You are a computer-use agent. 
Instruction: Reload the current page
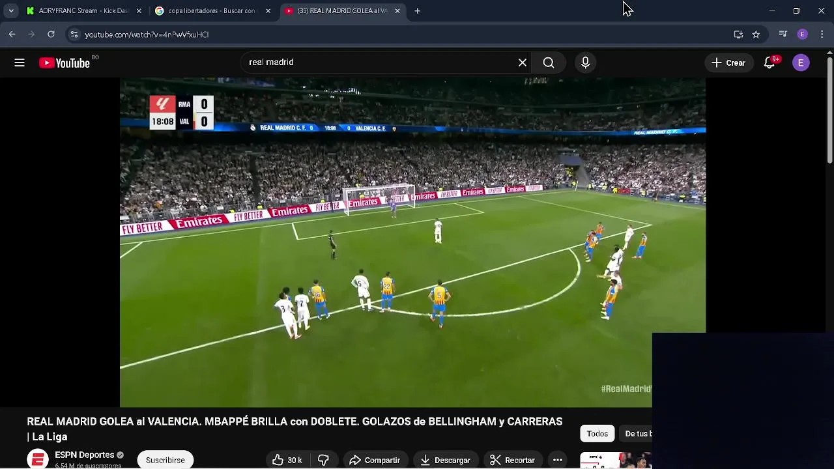(x=51, y=35)
